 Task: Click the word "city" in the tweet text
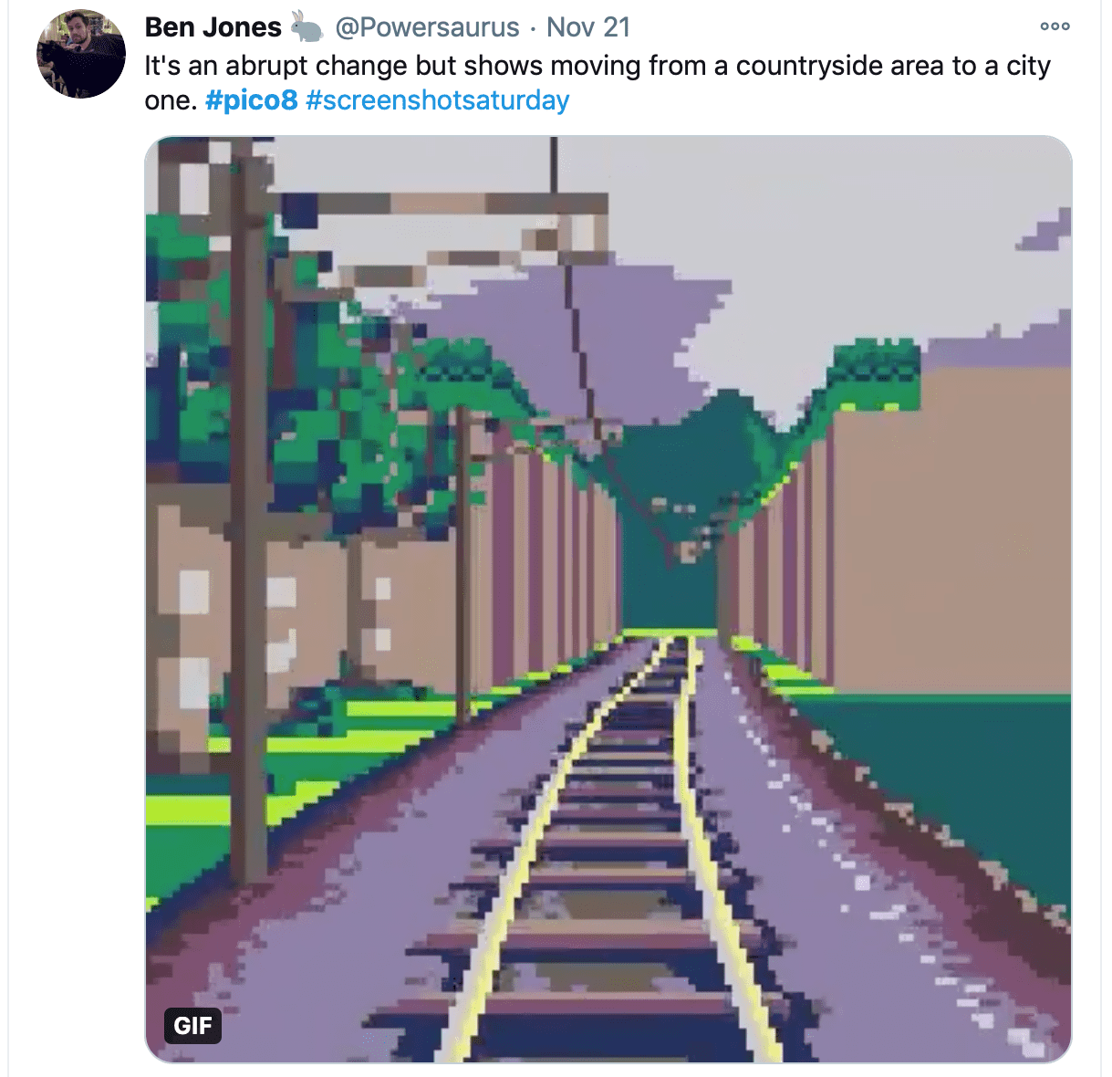coord(1028,66)
